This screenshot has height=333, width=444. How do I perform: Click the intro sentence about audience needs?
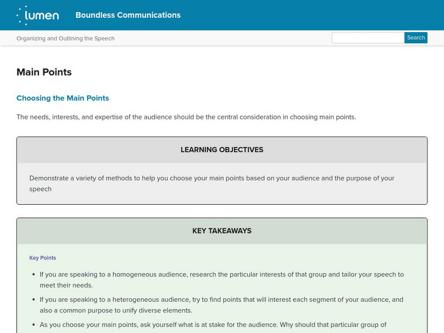(x=186, y=117)
